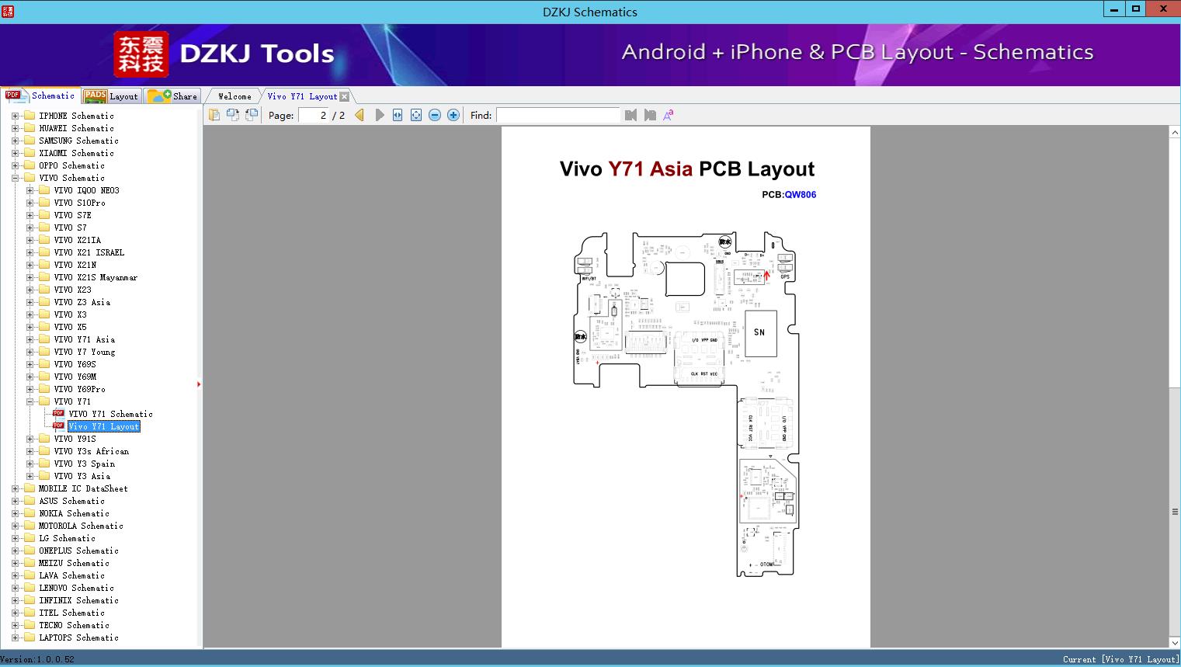The height and width of the screenshot is (667, 1181).
Task: Go to the next page arrow
Action: pos(380,115)
